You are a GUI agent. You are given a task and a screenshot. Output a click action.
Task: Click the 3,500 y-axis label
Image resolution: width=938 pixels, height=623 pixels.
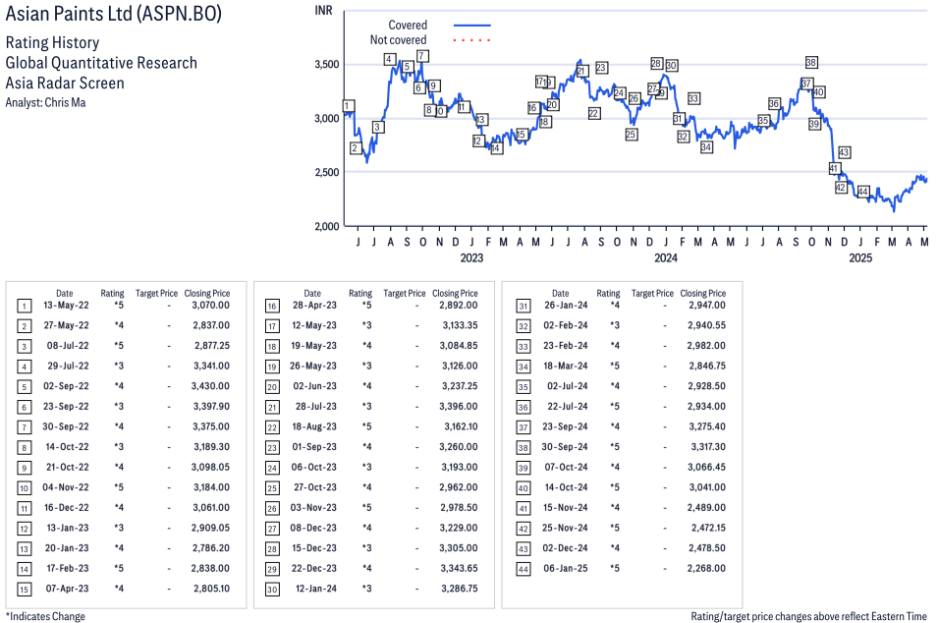[x=327, y=65]
